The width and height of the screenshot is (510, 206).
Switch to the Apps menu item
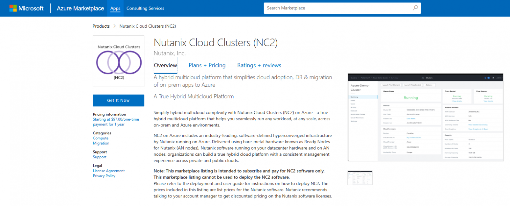pyautogui.click(x=115, y=8)
